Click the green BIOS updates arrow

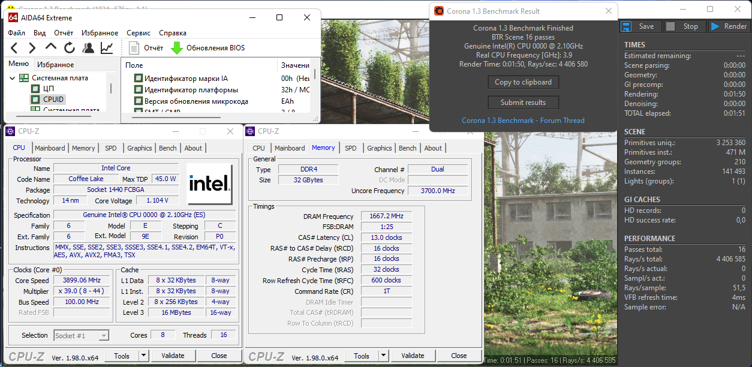click(x=177, y=48)
